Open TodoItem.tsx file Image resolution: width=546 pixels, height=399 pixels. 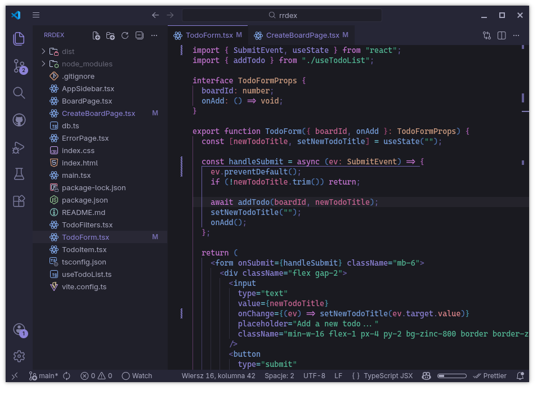[100, 250]
